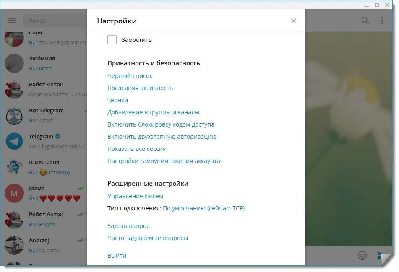This screenshot has width=399, height=272.
Task: Enable passcode lock via Включить блокировку
Action: 161,124
